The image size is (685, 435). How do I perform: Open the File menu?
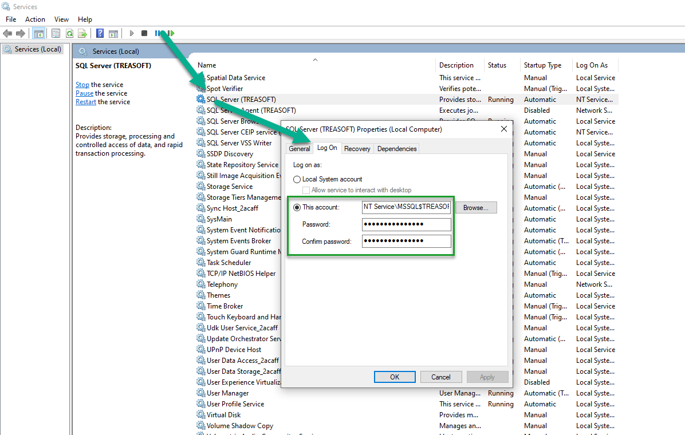tap(11, 19)
